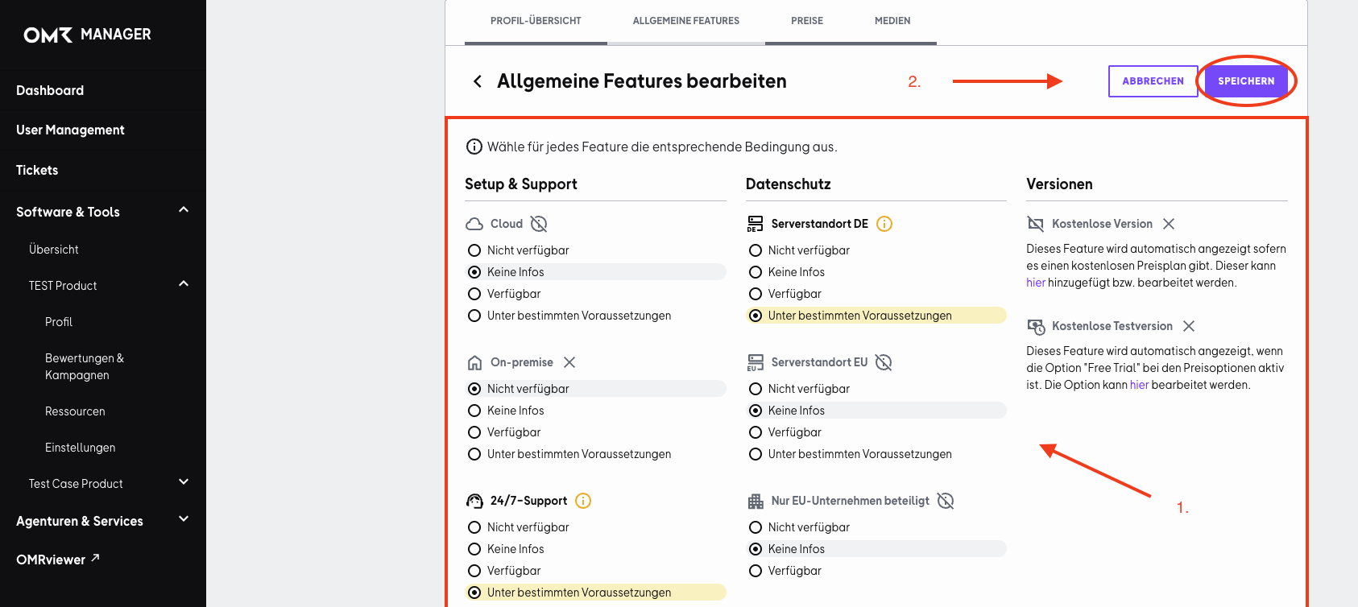Click the hier link under Kostenlose Version
This screenshot has width=1358, height=607.
1035,283
